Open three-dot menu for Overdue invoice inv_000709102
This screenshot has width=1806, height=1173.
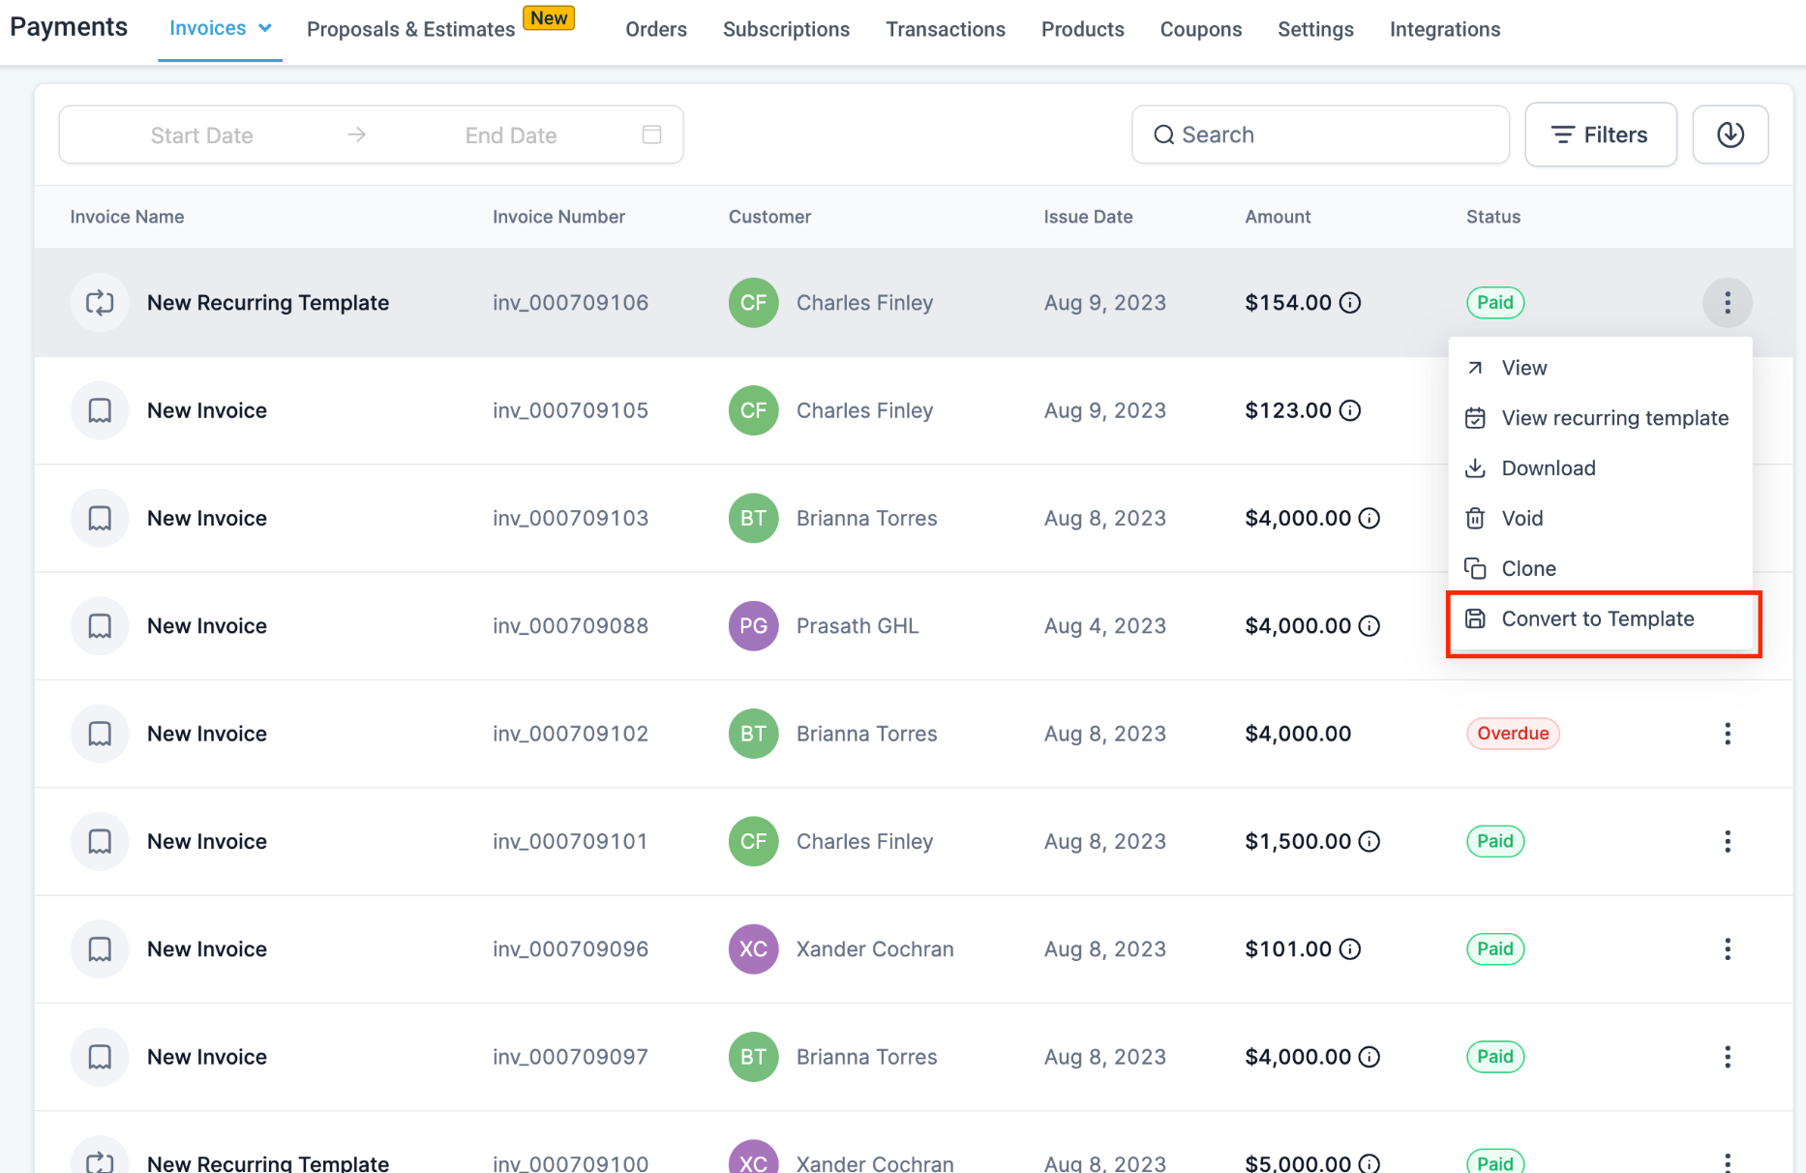[x=1727, y=734]
